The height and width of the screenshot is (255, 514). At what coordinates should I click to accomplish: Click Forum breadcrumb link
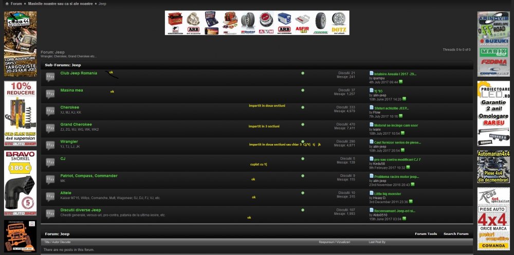(x=16, y=4)
